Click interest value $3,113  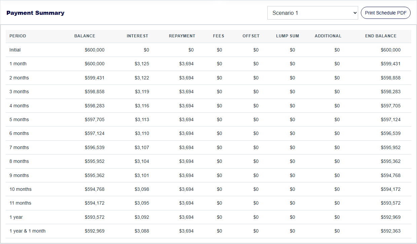[142, 119]
